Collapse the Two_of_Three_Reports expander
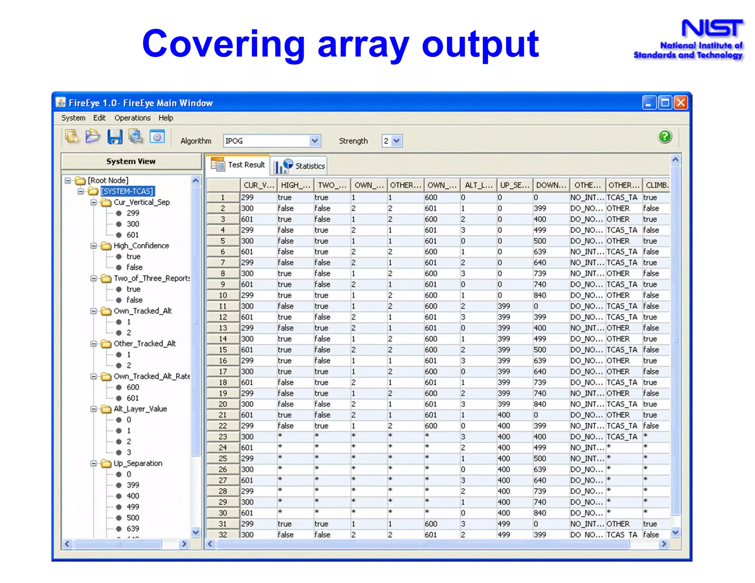The height and width of the screenshot is (583, 755). pos(94,279)
